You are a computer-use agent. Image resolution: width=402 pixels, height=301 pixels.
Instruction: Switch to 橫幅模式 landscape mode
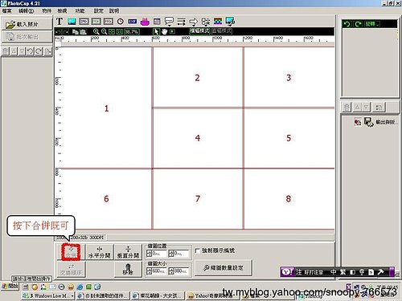click(x=199, y=31)
